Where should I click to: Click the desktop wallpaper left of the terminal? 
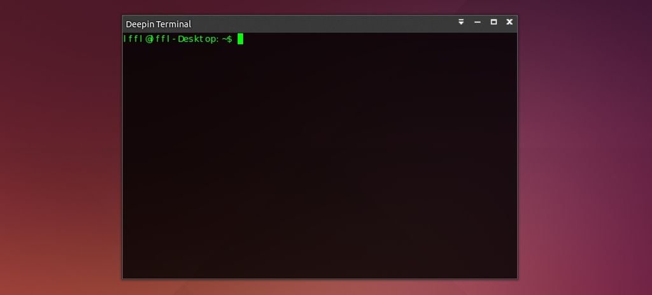[x=61, y=147]
